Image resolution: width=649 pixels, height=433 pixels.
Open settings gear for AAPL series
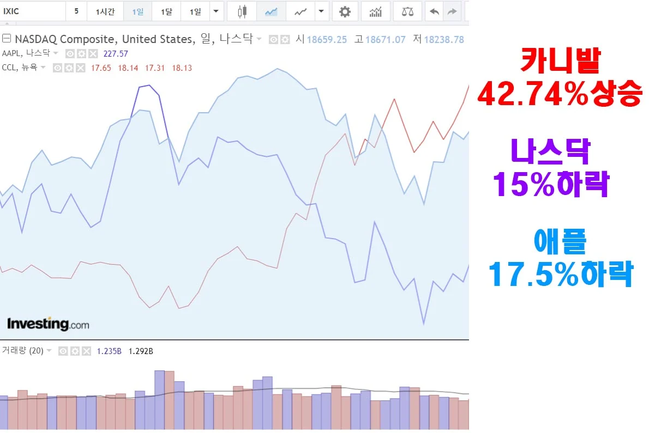(x=82, y=54)
